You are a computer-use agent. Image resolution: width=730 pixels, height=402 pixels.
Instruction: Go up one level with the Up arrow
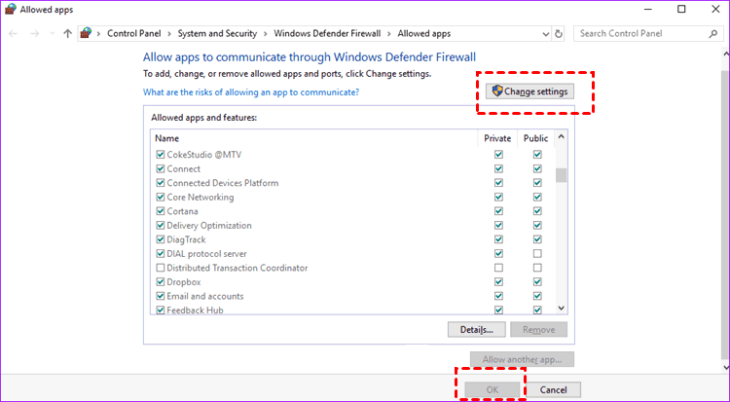[x=67, y=33]
